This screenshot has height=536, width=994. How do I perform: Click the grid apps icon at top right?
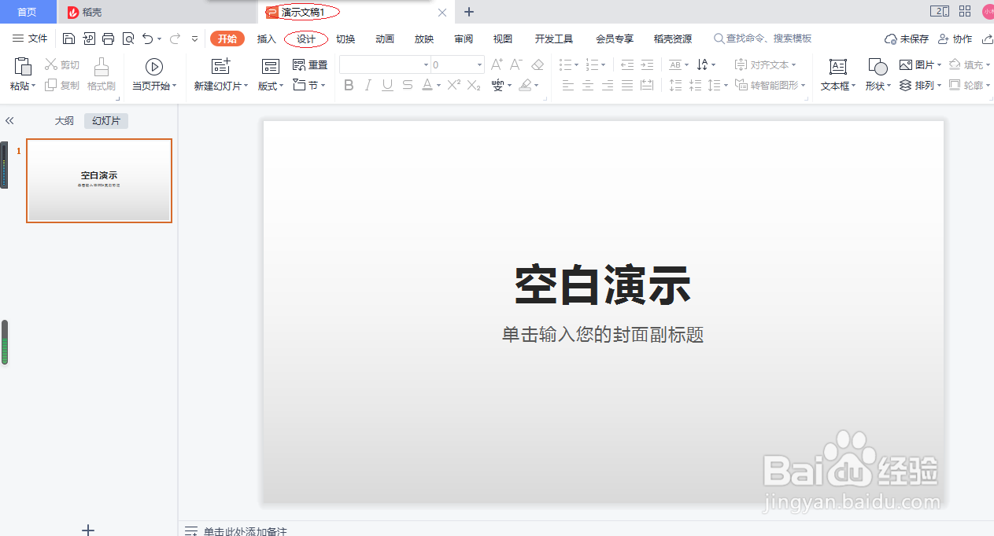pyautogui.click(x=965, y=11)
